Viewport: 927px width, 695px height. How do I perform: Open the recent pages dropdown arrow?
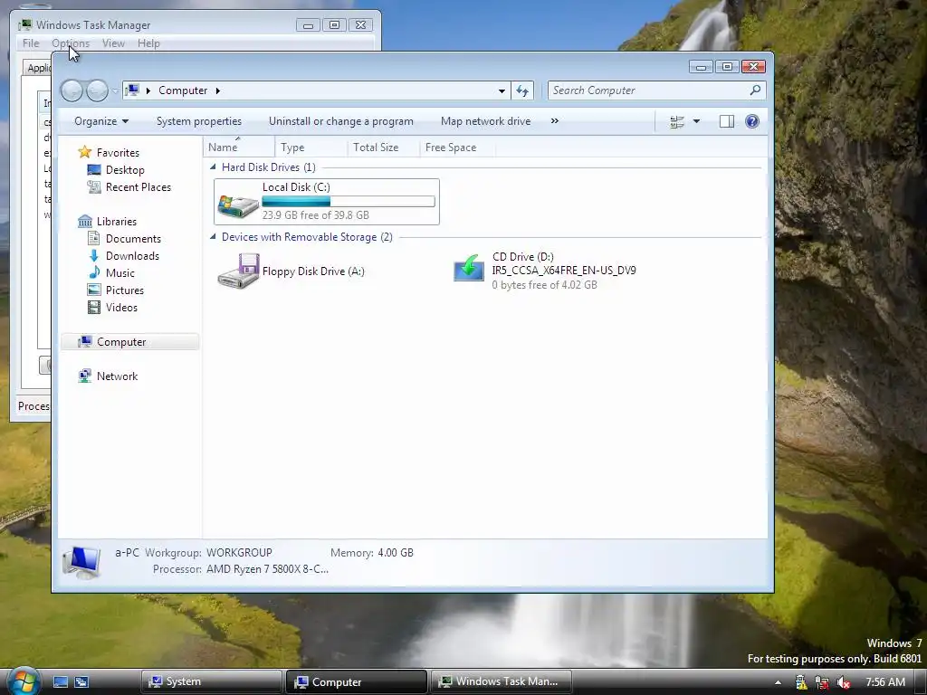115,91
